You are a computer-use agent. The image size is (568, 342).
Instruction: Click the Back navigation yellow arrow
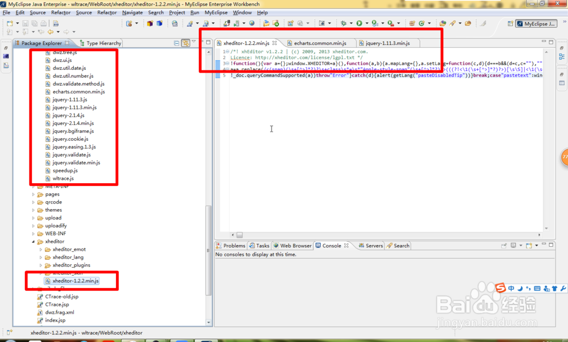click(51, 32)
